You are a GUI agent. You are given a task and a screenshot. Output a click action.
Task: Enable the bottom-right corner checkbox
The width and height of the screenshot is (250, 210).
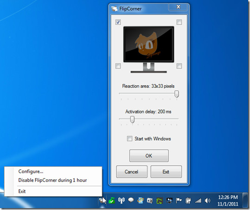pos(179,66)
